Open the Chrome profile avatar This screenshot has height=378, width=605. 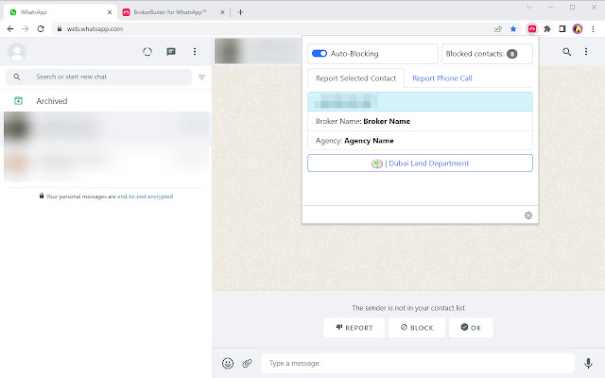(578, 29)
